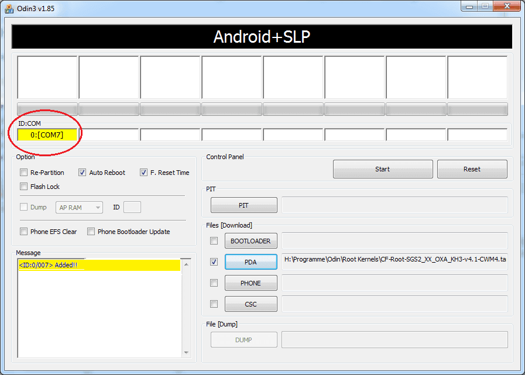Viewport: 525px width, 375px height.
Task: Click the Android+SLP banner text
Action: (x=262, y=37)
